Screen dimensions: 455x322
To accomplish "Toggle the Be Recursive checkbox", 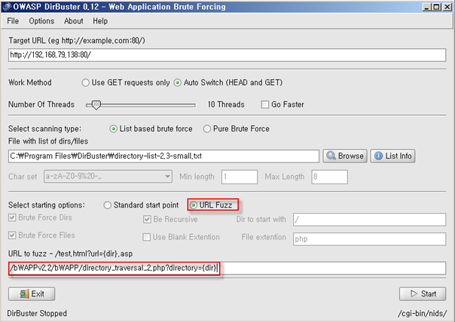I will pyautogui.click(x=147, y=220).
